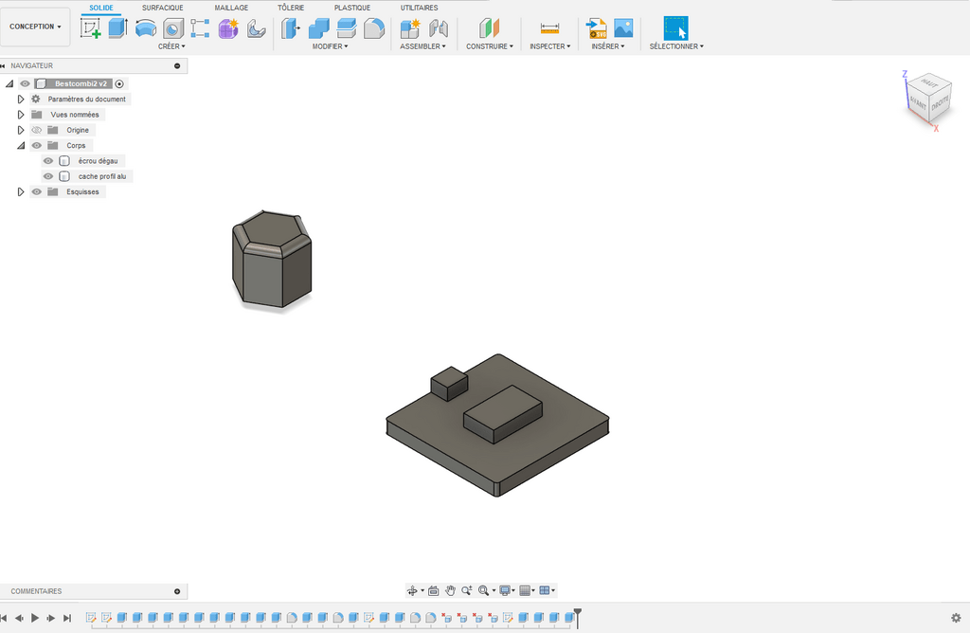Viewport: 970px width, 633px height.
Task: Select the Create Sketch tool
Action: [90, 28]
